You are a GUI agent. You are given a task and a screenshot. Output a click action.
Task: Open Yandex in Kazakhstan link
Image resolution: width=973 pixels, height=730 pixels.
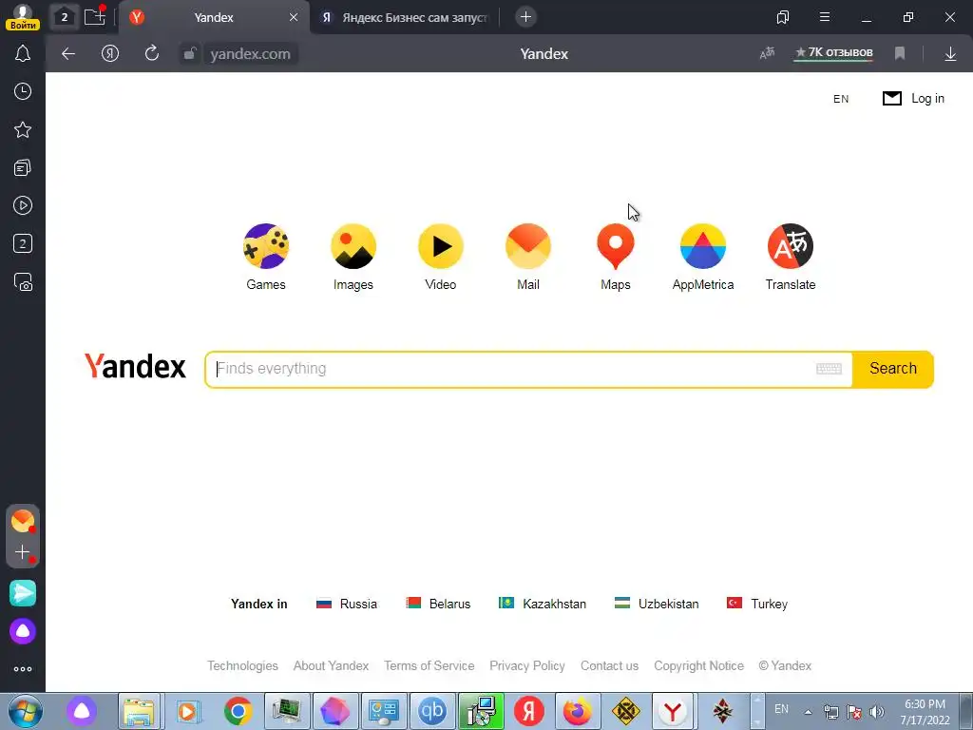pos(543,604)
